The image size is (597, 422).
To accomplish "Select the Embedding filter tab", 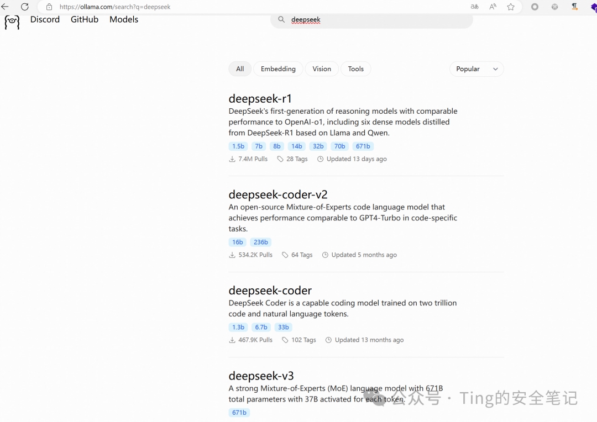I will [278, 69].
